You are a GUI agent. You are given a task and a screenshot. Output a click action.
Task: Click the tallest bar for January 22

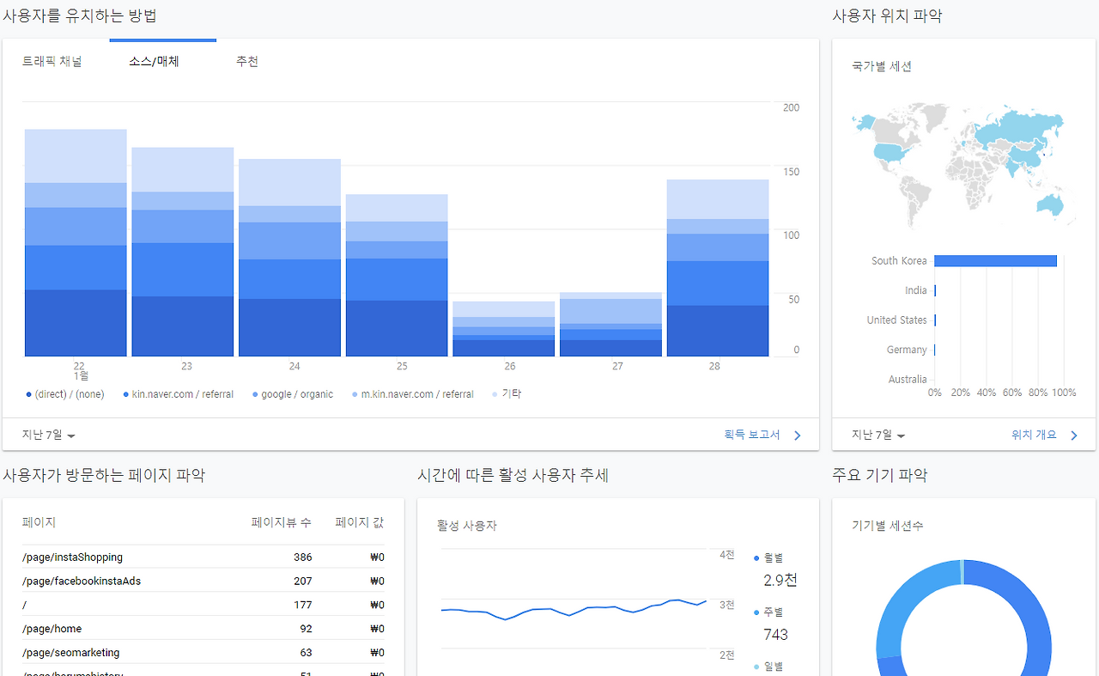pos(76,241)
